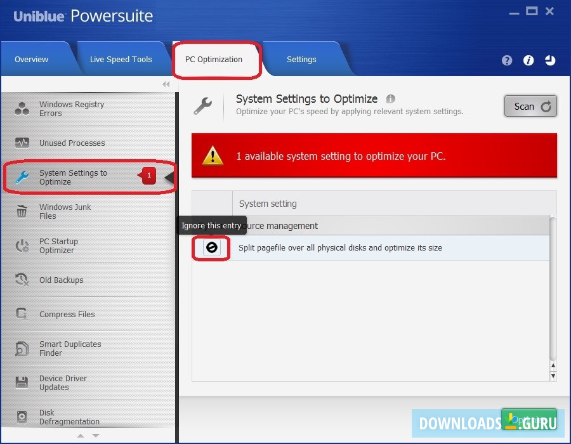The image size is (571, 444).
Task: Click the settings list scrollbar down arrow
Action: pyautogui.click(x=553, y=376)
